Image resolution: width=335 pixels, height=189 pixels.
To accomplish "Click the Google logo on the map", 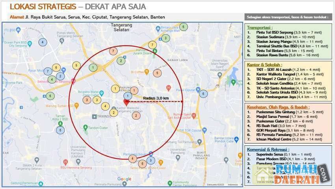I will point(124,179).
